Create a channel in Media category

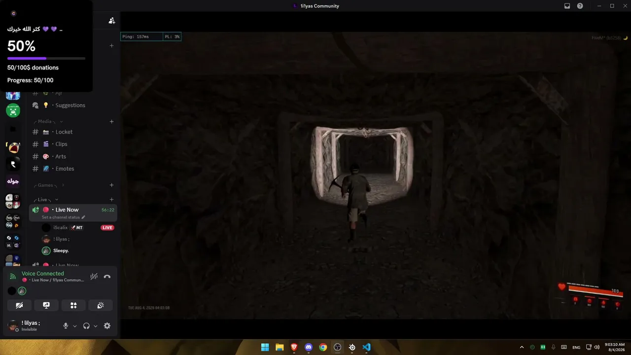[x=111, y=121]
